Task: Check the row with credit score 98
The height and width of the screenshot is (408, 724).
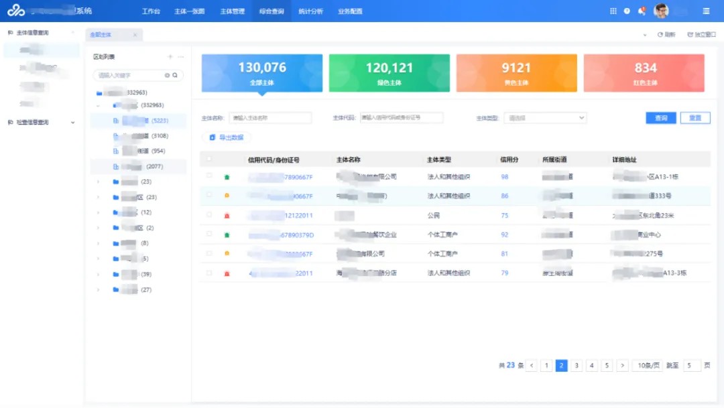Action: point(209,176)
